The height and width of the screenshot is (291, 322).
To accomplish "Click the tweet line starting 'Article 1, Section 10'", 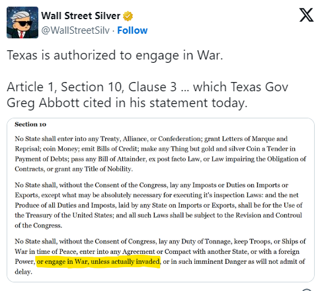I will [147, 87].
